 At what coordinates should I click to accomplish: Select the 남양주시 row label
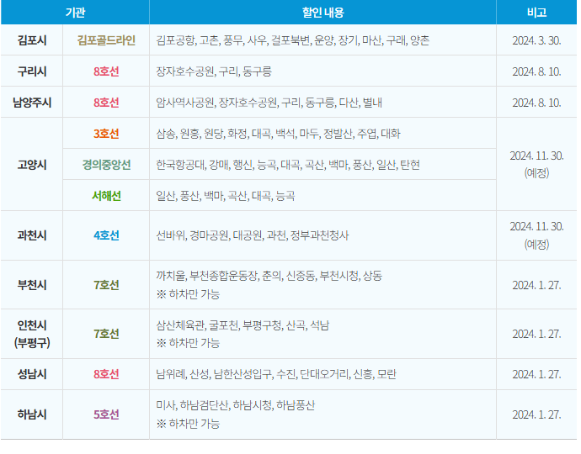point(32,102)
